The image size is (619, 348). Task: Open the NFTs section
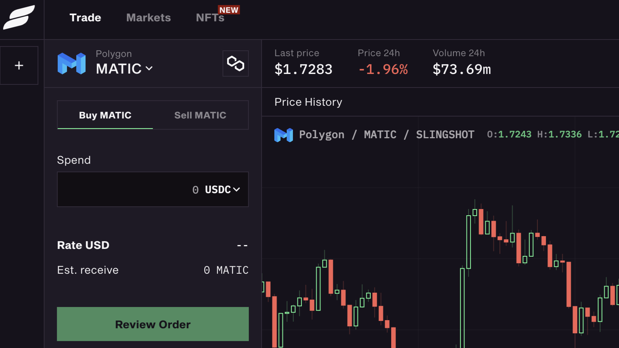point(209,18)
